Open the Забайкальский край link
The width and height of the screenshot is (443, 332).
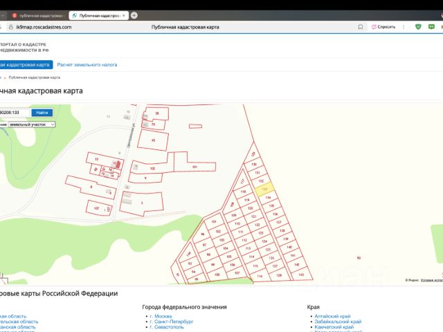(x=338, y=322)
